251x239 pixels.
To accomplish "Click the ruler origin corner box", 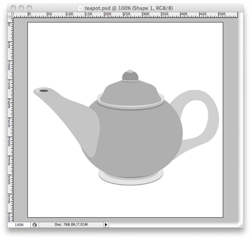I will click(x=10, y=15).
